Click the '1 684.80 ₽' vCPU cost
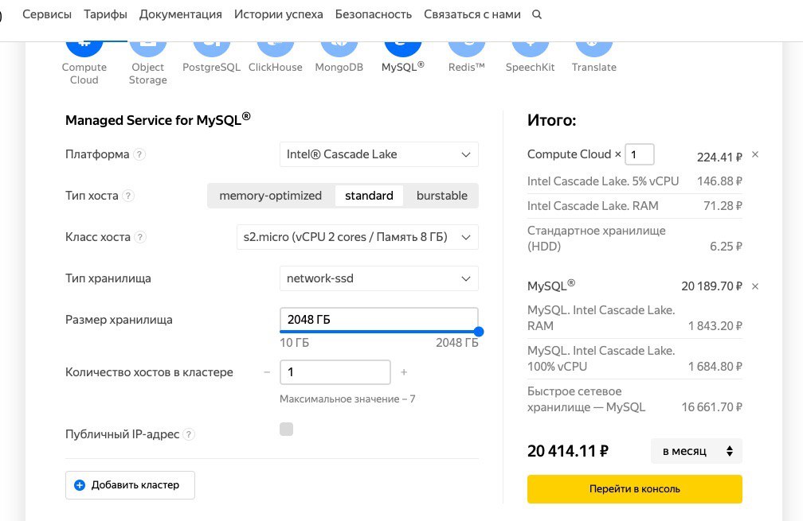The height and width of the screenshot is (521, 803). 715,367
